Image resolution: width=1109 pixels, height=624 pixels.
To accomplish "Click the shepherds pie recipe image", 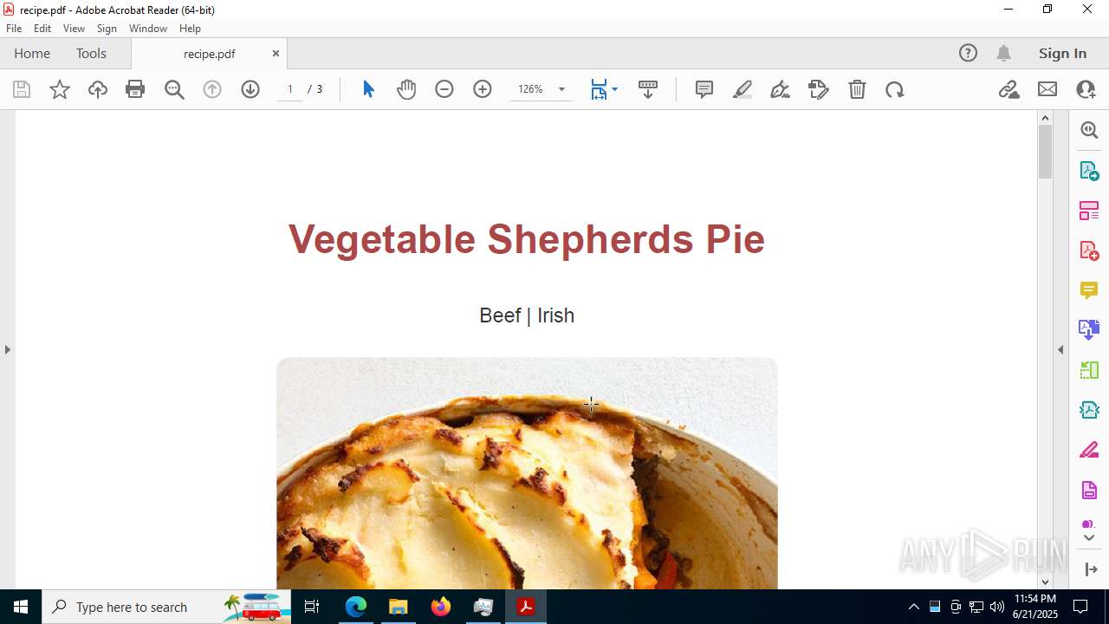I will click(x=527, y=473).
